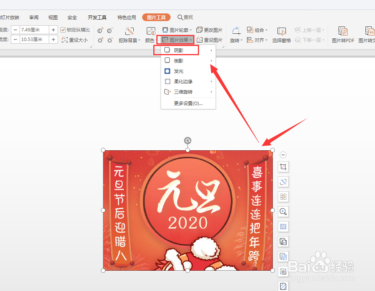The width and height of the screenshot is (375, 291).
Task: Open the Shadow (阴影) submenu
Action: 188,50
